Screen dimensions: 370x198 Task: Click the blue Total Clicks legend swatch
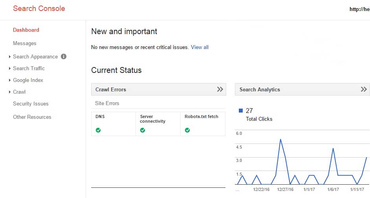click(x=241, y=111)
